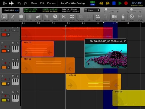
Task: Fast forward with the double-right arrows
Action: coord(108,3)
